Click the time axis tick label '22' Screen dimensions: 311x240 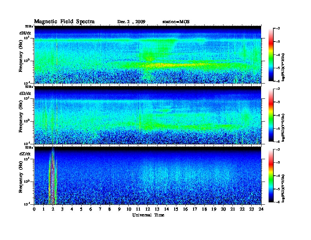coord(242,209)
